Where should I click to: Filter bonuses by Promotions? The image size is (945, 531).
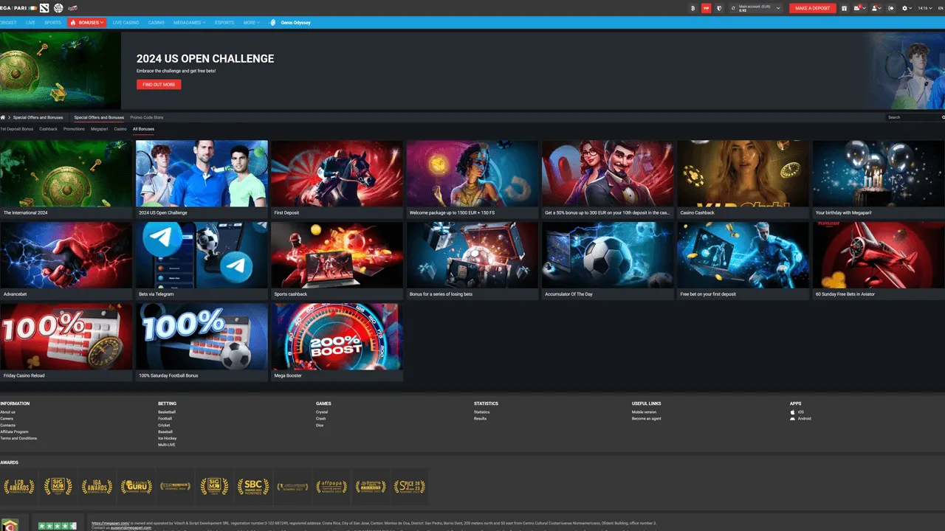74,129
